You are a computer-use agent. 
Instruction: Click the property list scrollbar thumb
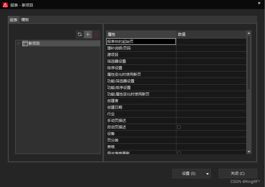tap(249, 63)
